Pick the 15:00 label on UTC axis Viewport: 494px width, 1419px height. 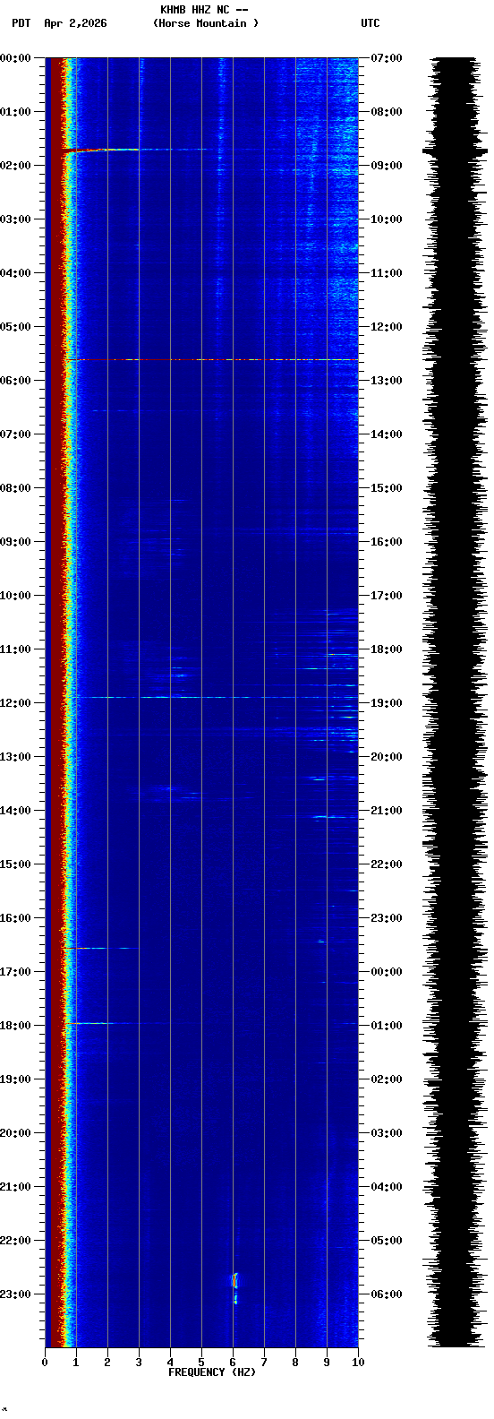(386, 488)
